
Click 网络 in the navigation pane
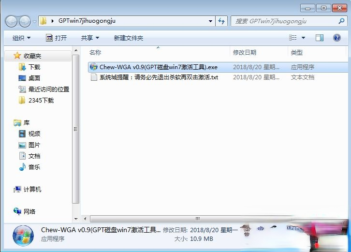coord(29,211)
